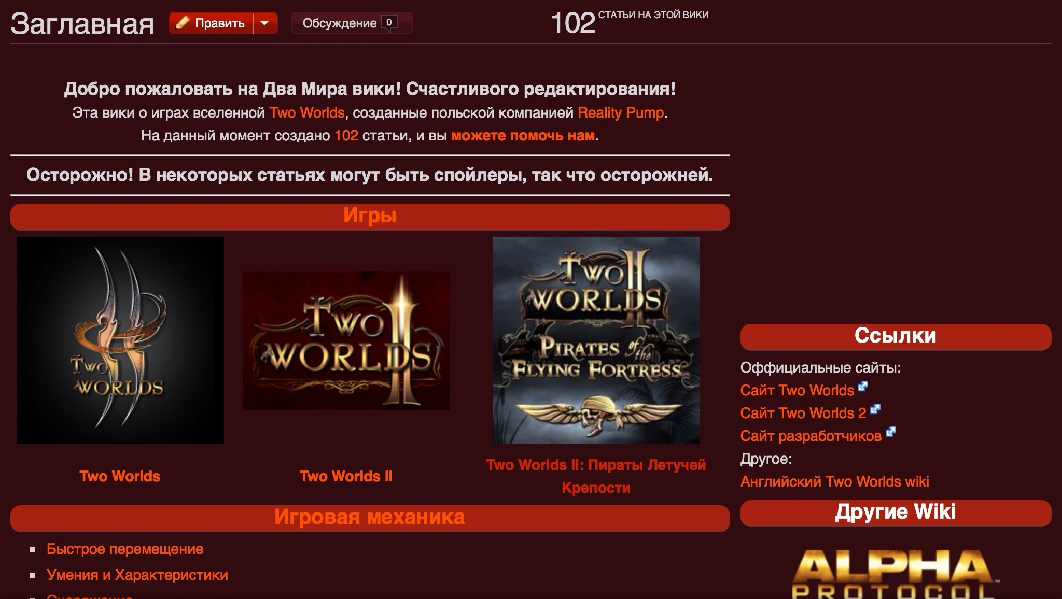Open the Two Worlds II logo image

point(346,340)
